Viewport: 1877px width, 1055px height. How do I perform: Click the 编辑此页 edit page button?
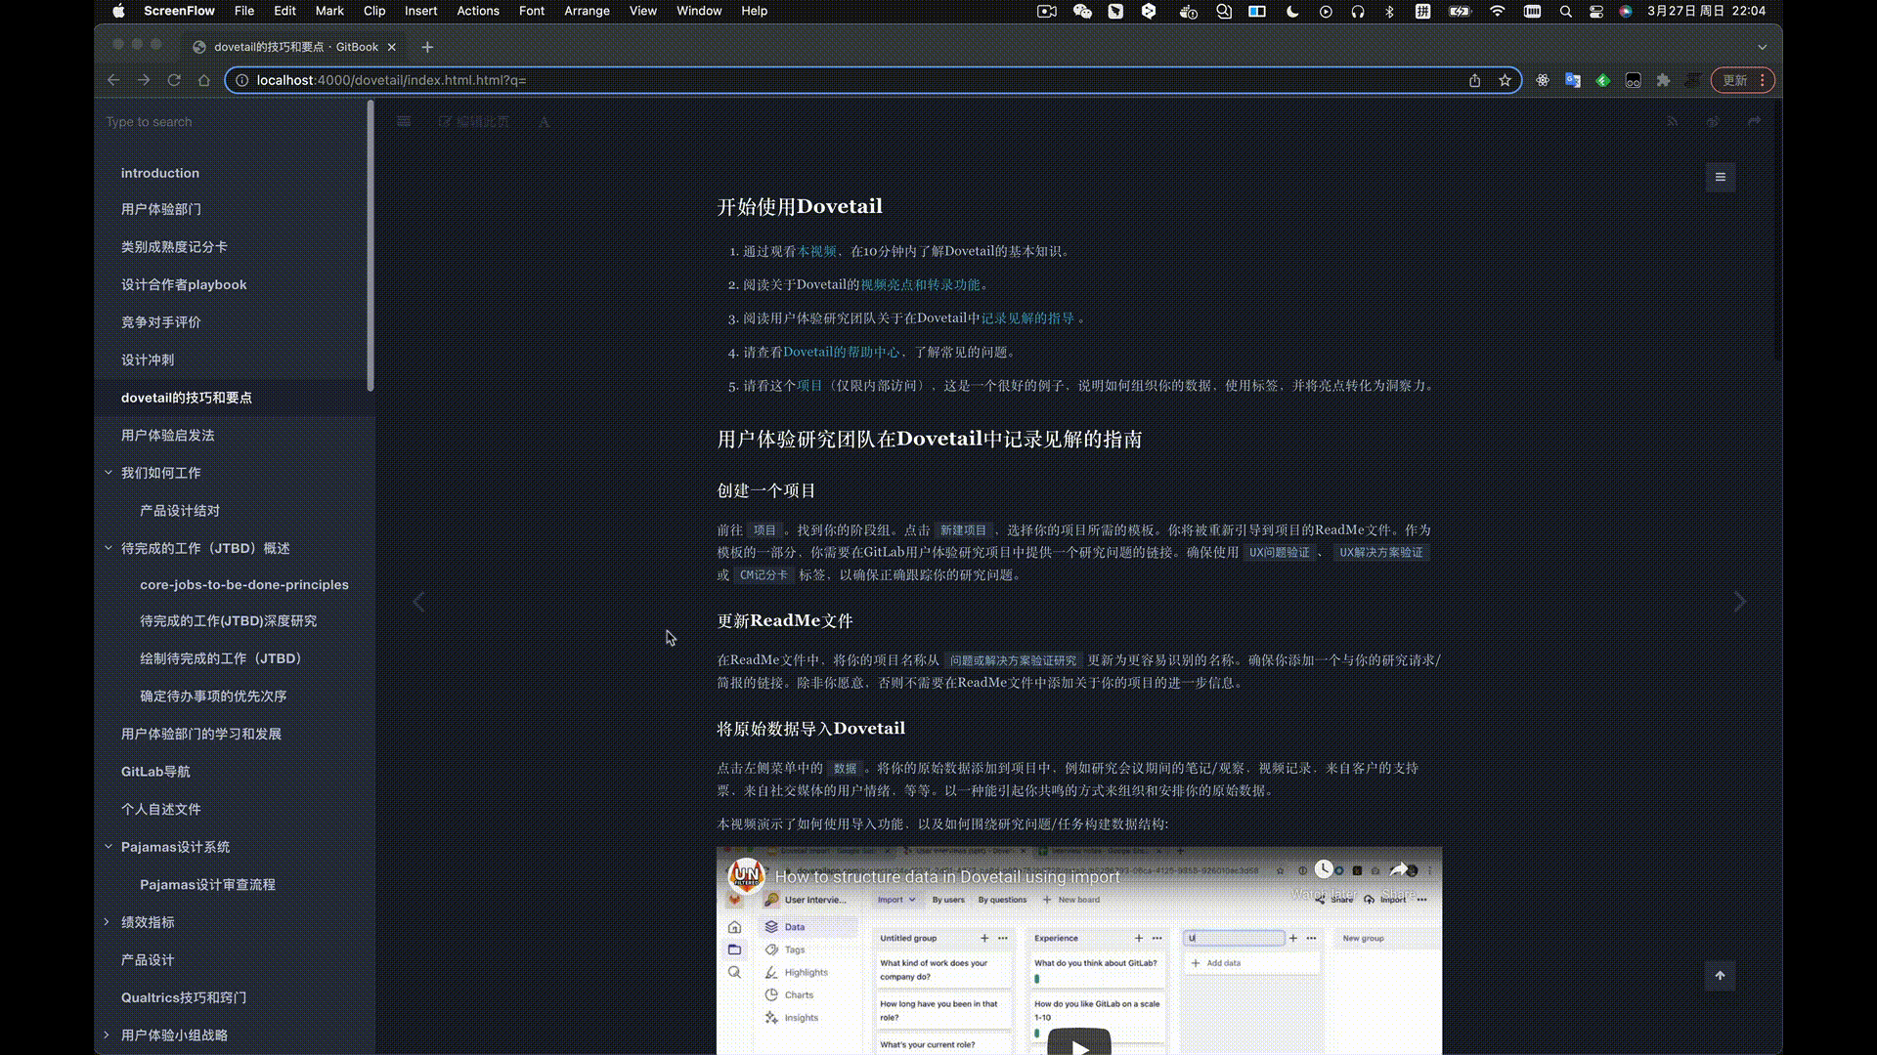pyautogui.click(x=474, y=121)
